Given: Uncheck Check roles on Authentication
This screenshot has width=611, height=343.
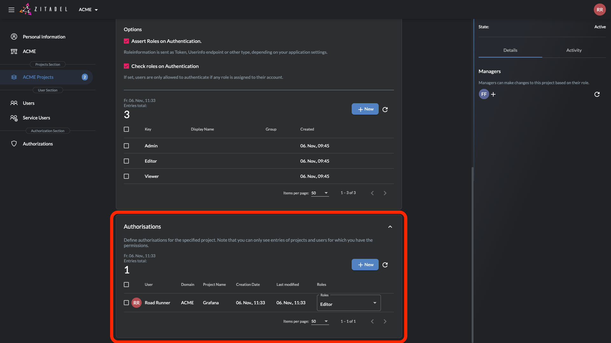Looking at the screenshot, I should click(126, 66).
